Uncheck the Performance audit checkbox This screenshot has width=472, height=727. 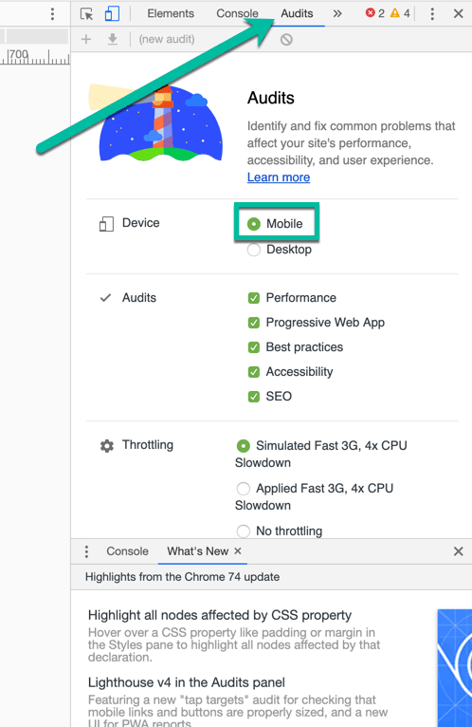coord(254,298)
